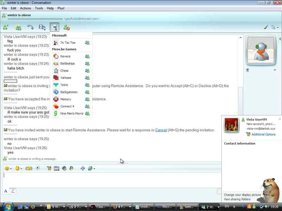Expand hidden tray icons arrow
The width and height of the screenshot is (282, 211).
234,207
